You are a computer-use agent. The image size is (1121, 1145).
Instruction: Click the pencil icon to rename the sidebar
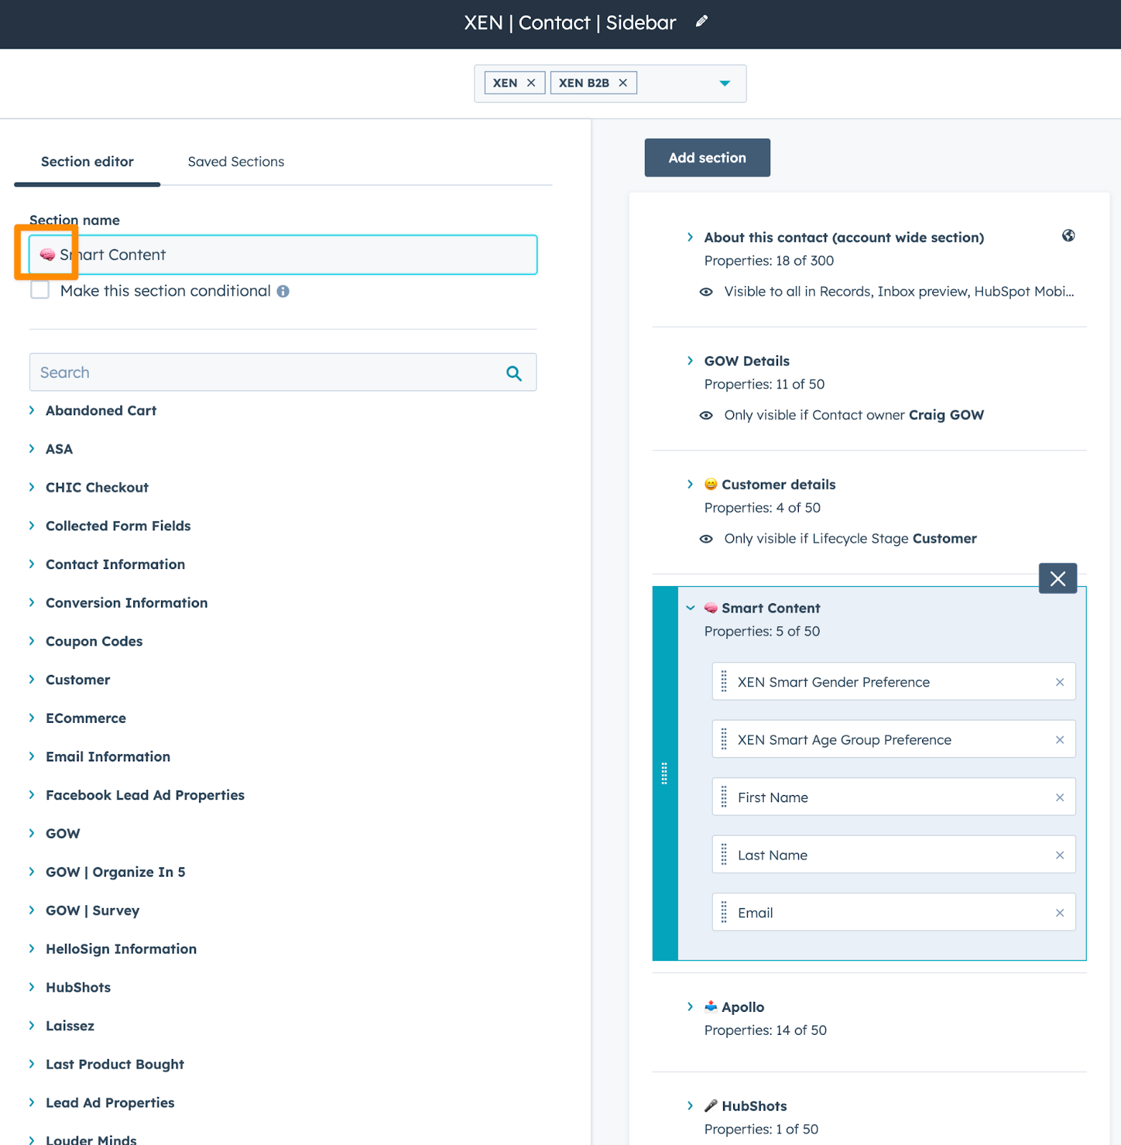point(702,21)
